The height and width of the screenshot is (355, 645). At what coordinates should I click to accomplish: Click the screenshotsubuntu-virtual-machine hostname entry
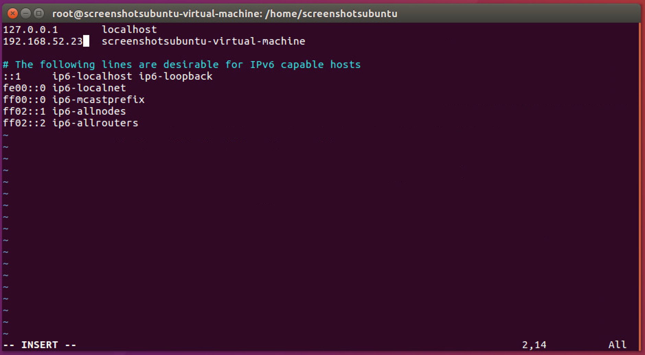pyautogui.click(x=203, y=42)
